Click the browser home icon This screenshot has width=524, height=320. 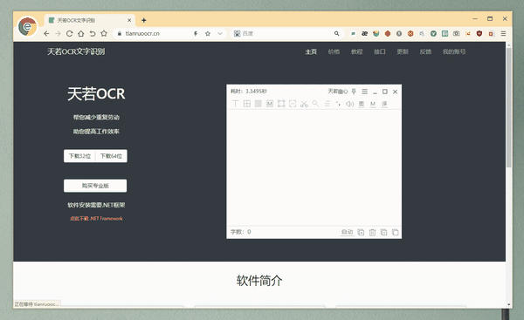pyautogui.click(x=81, y=34)
